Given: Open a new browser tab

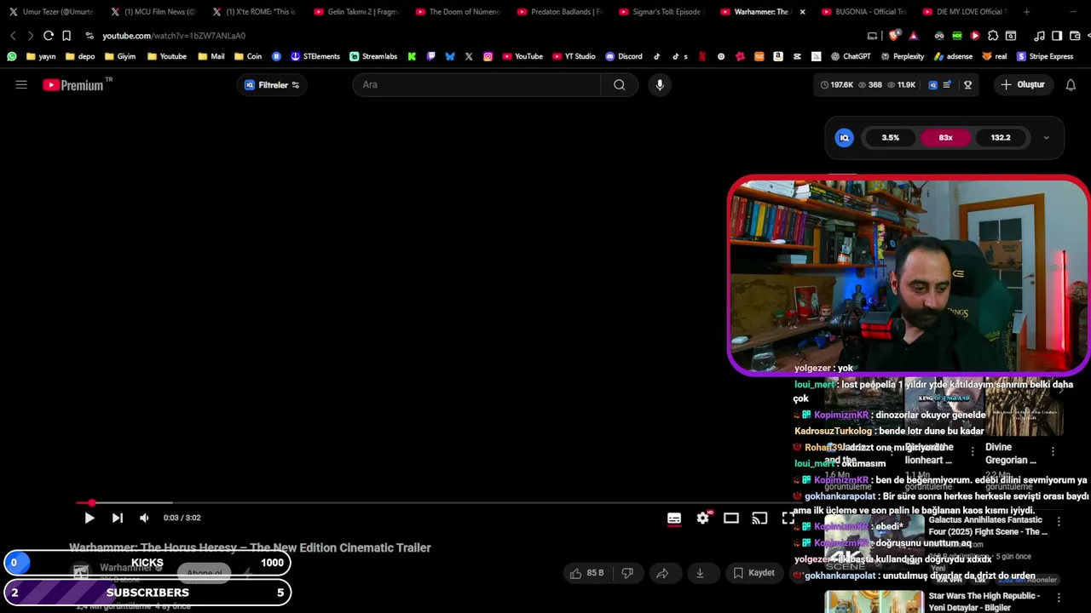Looking at the screenshot, I should [1026, 12].
